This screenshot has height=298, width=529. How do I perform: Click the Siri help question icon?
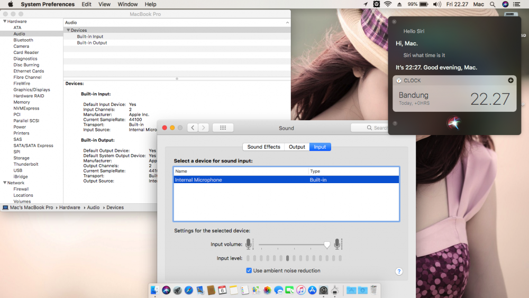pyautogui.click(x=395, y=123)
